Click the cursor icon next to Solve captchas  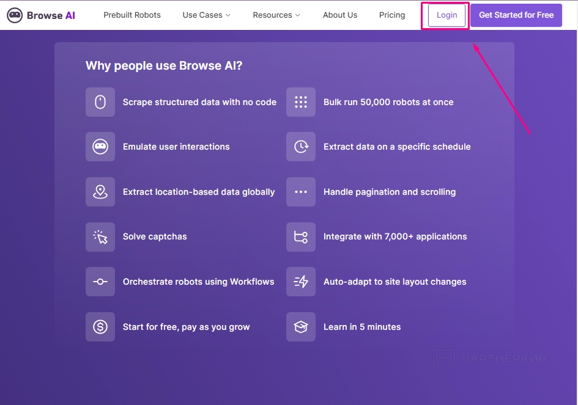click(100, 237)
